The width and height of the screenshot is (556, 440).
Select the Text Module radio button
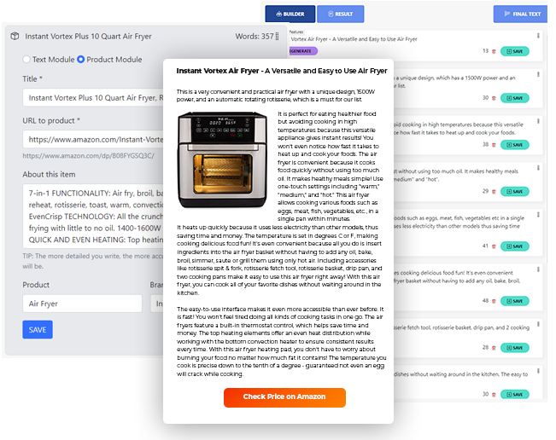(x=26, y=60)
